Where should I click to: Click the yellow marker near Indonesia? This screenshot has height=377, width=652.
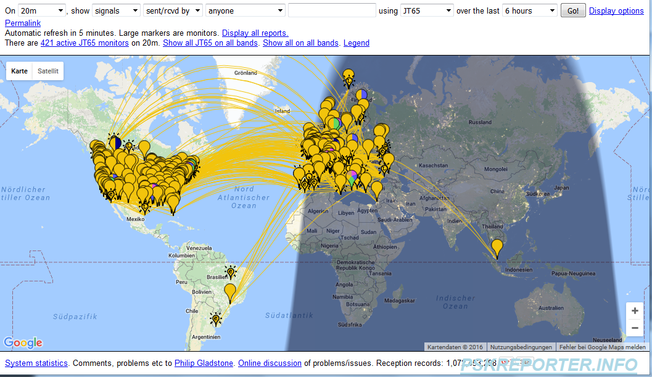(x=497, y=248)
